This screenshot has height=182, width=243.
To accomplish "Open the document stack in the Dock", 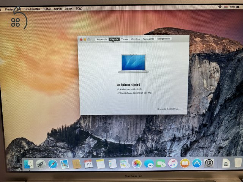I will [226, 163].
